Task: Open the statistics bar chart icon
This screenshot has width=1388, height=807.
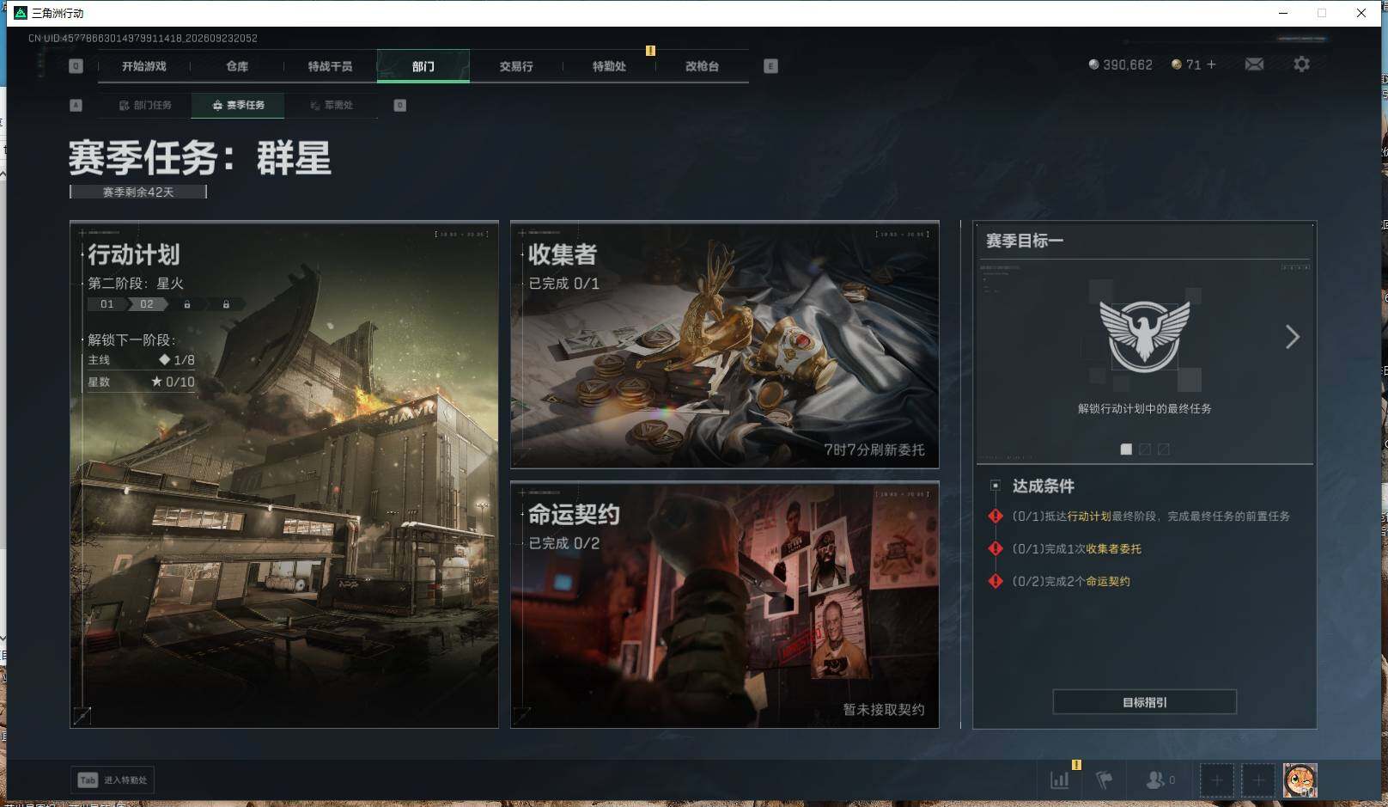Action: [x=1060, y=780]
